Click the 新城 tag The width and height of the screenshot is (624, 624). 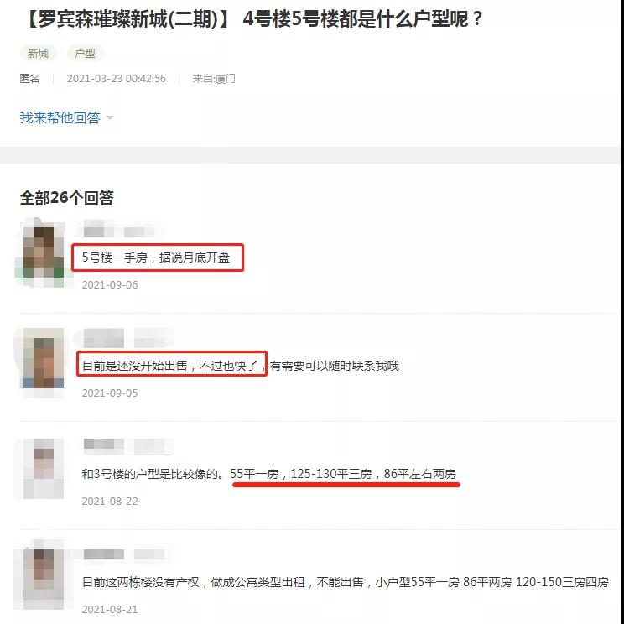pos(39,54)
